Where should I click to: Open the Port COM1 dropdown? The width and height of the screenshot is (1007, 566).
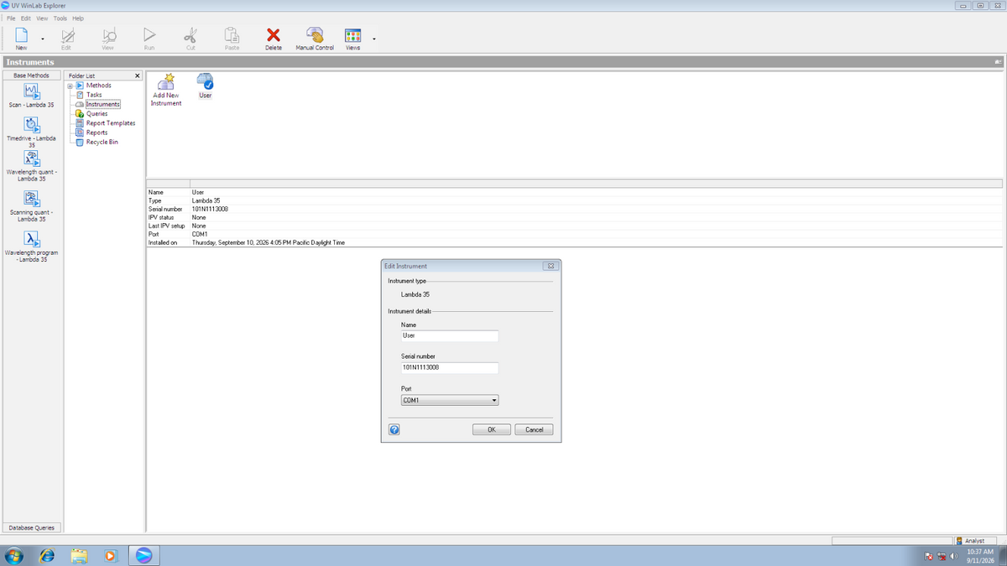point(450,400)
